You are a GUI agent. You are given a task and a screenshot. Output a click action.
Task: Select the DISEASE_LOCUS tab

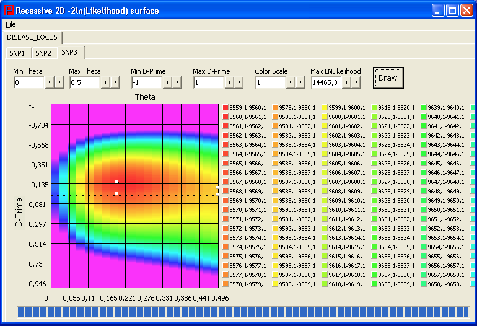pyautogui.click(x=32, y=37)
